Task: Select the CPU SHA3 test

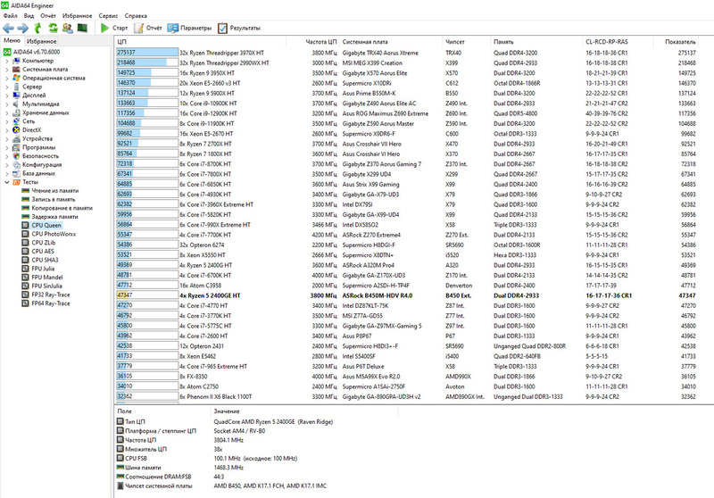Action: point(40,260)
